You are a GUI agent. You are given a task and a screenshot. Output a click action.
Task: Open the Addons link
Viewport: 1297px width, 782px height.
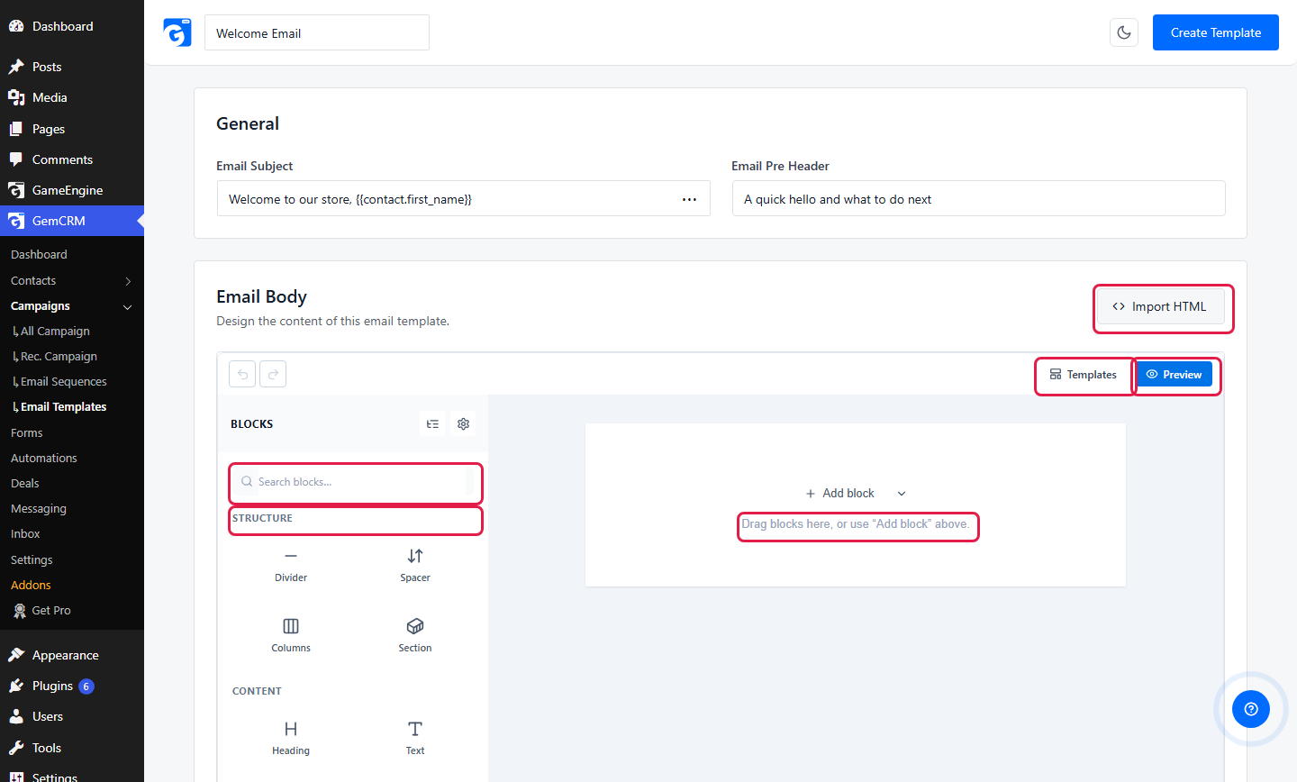[x=31, y=585]
